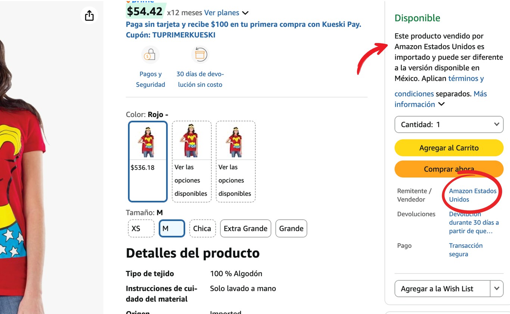Select the Extra Grande size option

(x=245, y=228)
